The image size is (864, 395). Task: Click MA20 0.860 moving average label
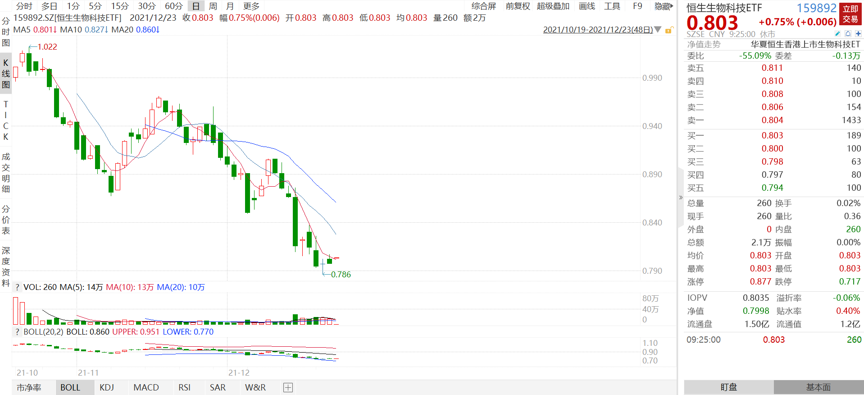136,30
